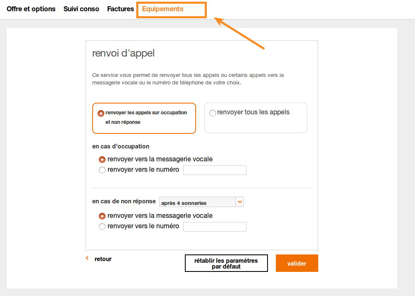Follow the 'retour' link

[103, 259]
